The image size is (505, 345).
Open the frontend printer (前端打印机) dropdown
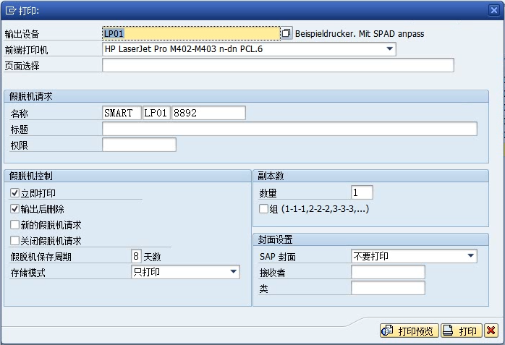pyautogui.click(x=390, y=49)
